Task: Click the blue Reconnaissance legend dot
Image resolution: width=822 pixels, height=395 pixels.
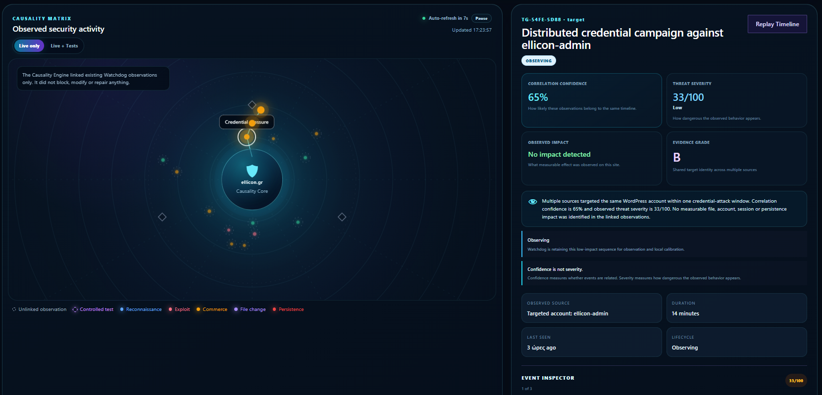Action: (122, 309)
